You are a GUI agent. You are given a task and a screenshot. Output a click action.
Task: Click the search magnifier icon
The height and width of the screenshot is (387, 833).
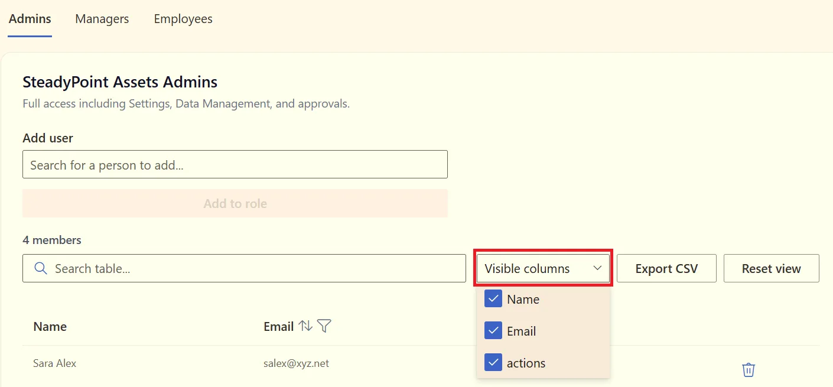pos(41,268)
